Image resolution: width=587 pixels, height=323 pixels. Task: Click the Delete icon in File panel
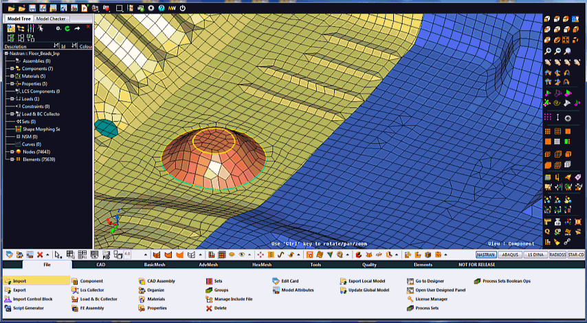click(209, 308)
